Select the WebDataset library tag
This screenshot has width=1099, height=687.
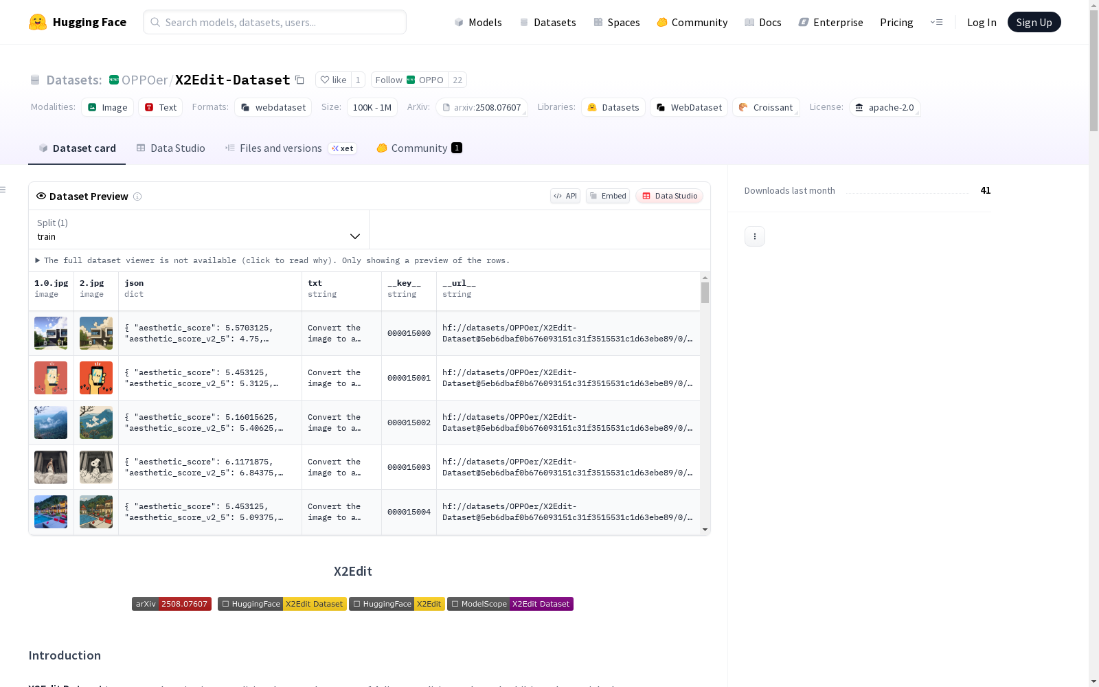tap(689, 107)
